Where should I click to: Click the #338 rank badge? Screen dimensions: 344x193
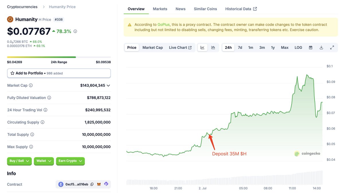pos(58,20)
